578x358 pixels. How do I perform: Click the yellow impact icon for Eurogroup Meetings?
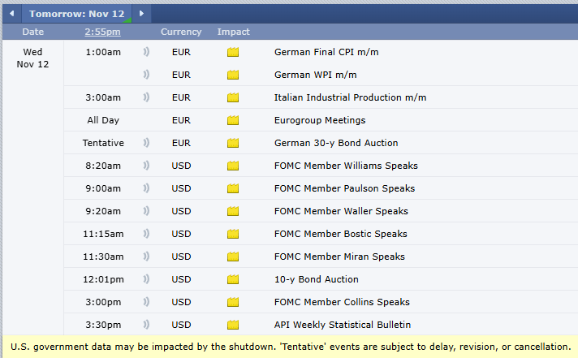tap(233, 120)
